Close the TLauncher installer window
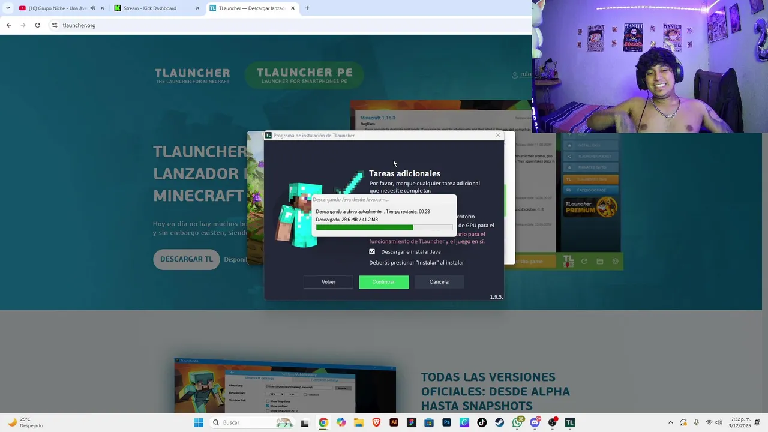The image size is (768, 432). pos(497,135)
